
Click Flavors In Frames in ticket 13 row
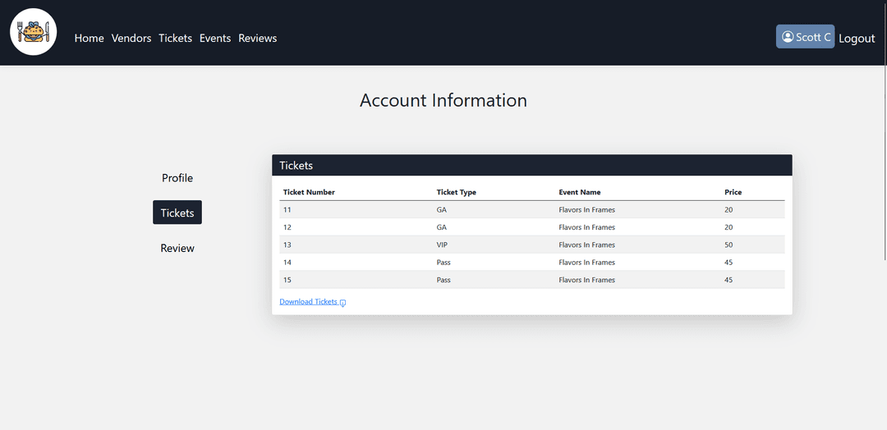pos(586,245)
